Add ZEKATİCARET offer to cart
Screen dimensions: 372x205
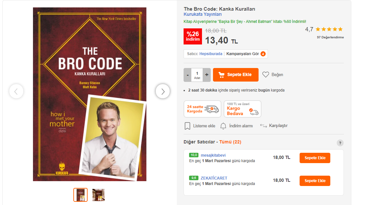[x=315, y=181]
